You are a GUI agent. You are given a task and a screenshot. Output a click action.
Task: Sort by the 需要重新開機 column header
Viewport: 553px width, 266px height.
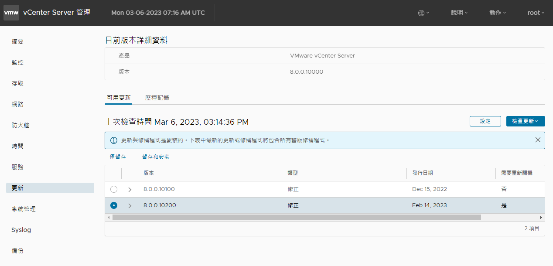point(517,173)
